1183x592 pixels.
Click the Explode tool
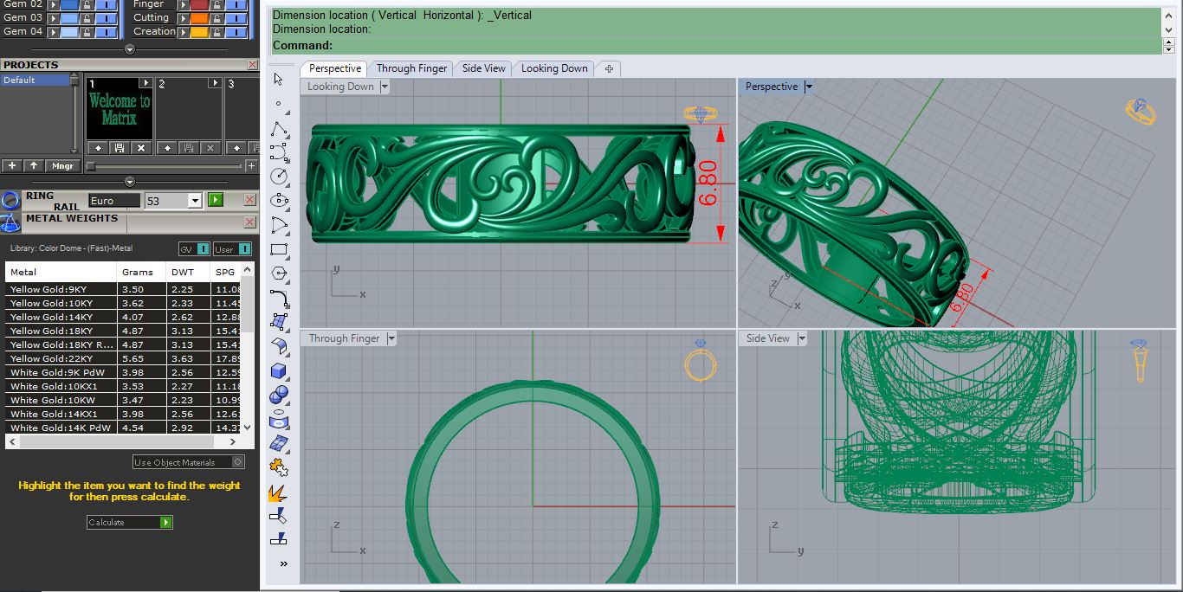(279, 492)
